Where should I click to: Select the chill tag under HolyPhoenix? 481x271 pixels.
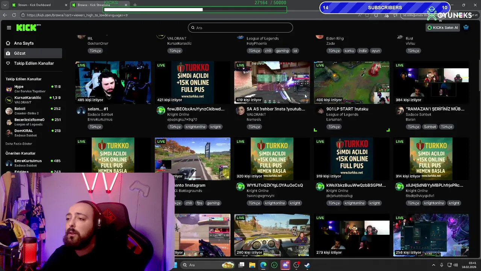tap(268, 51)
